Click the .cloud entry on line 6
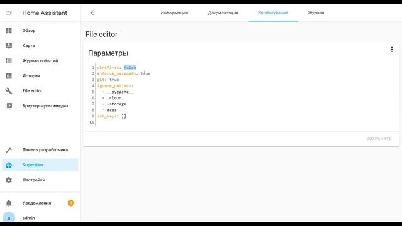The width and height of the screenshot is (402, 226). click(114, 98)
